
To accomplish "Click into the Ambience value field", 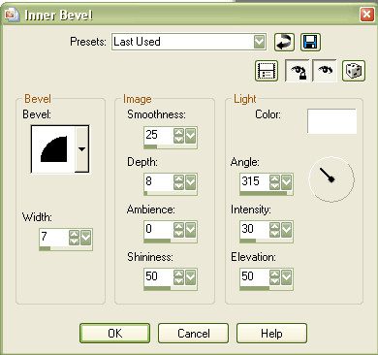I will (x=158, y=230).
